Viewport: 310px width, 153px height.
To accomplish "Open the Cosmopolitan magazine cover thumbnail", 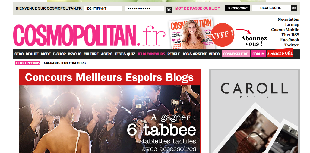I will pyautogui.click(x=191, y=33).
